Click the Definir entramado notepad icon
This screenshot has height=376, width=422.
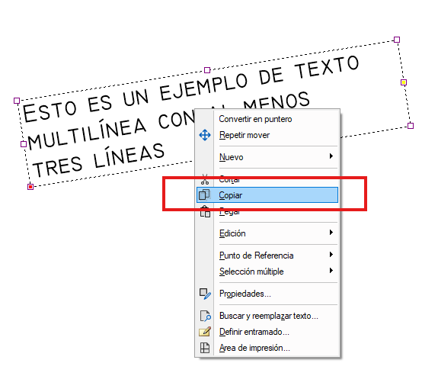(205, 332)
